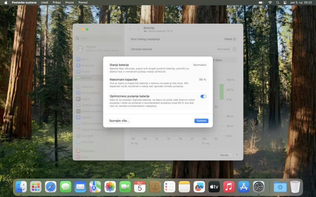This screenshot has height=197, width=316.
Task: Open System Settings from the Dock
Action: [259, 187]
